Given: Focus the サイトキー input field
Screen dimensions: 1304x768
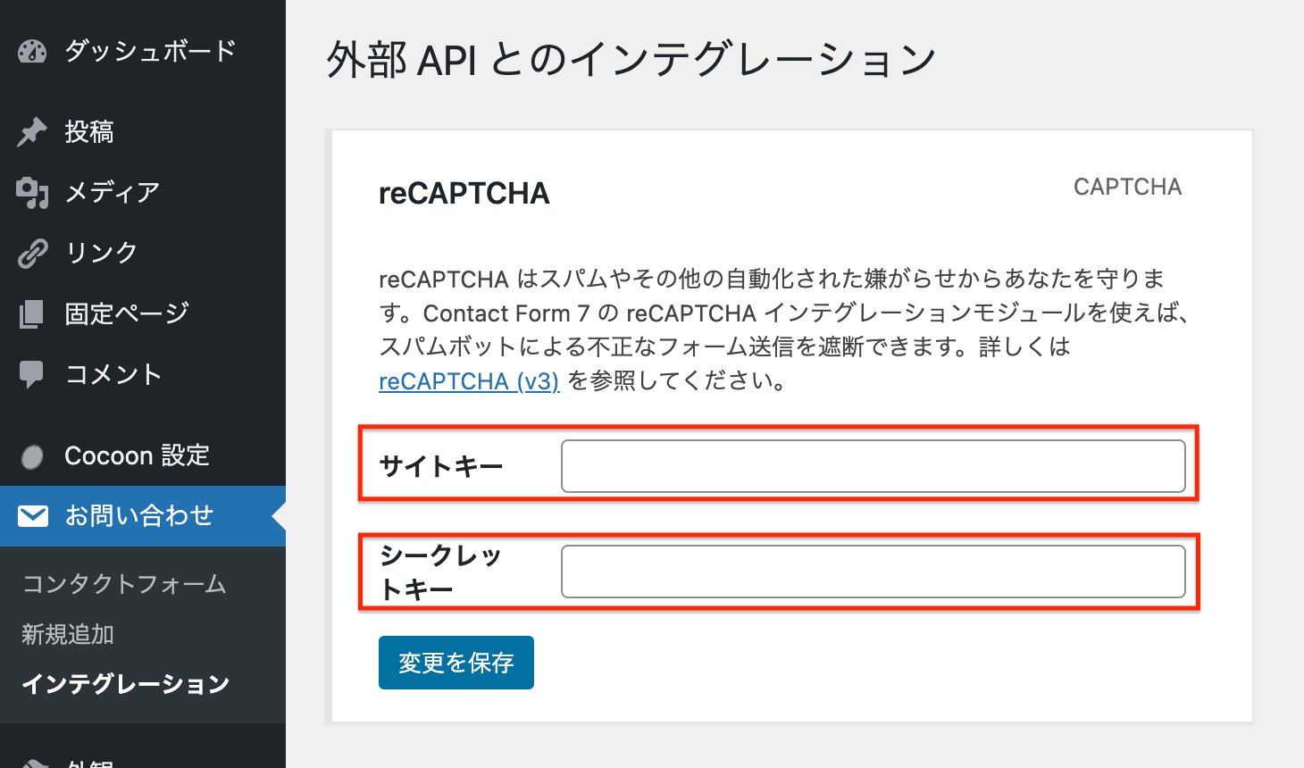Looking at the screenshot, I should (873, 466).
